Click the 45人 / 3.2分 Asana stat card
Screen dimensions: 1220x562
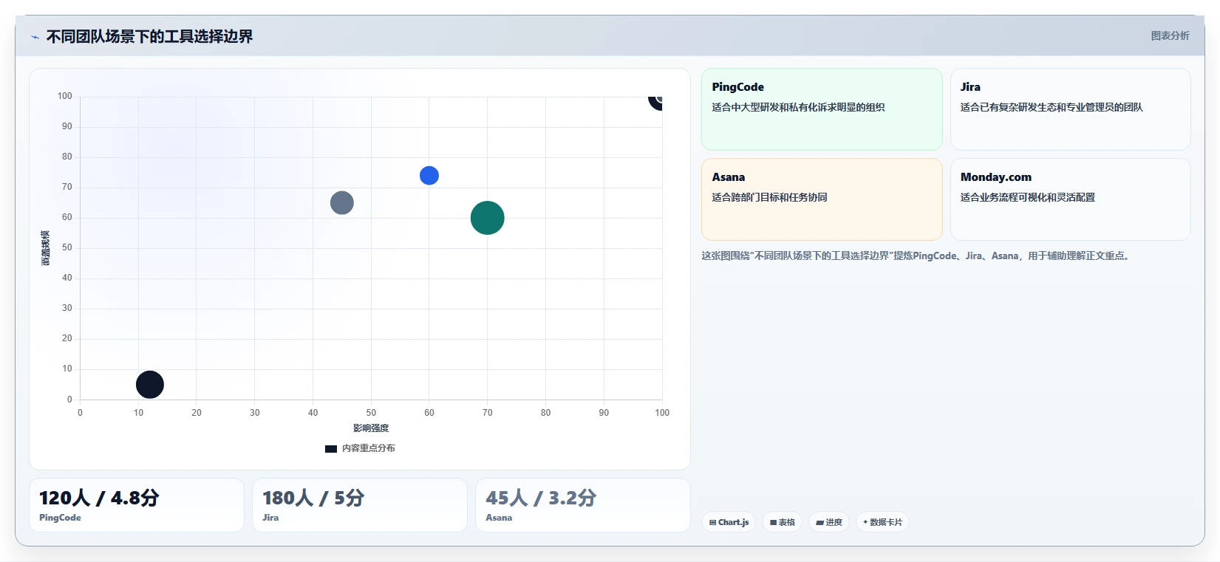(x=583, y=505)
